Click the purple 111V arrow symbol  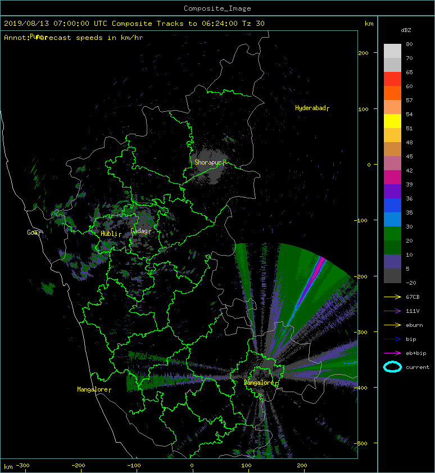tap(392, 311)
